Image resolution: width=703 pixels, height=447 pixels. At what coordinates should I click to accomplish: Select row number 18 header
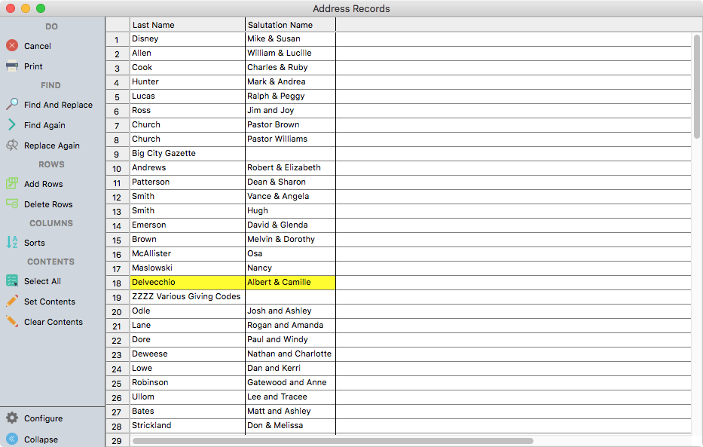click(x=117, y=283)
